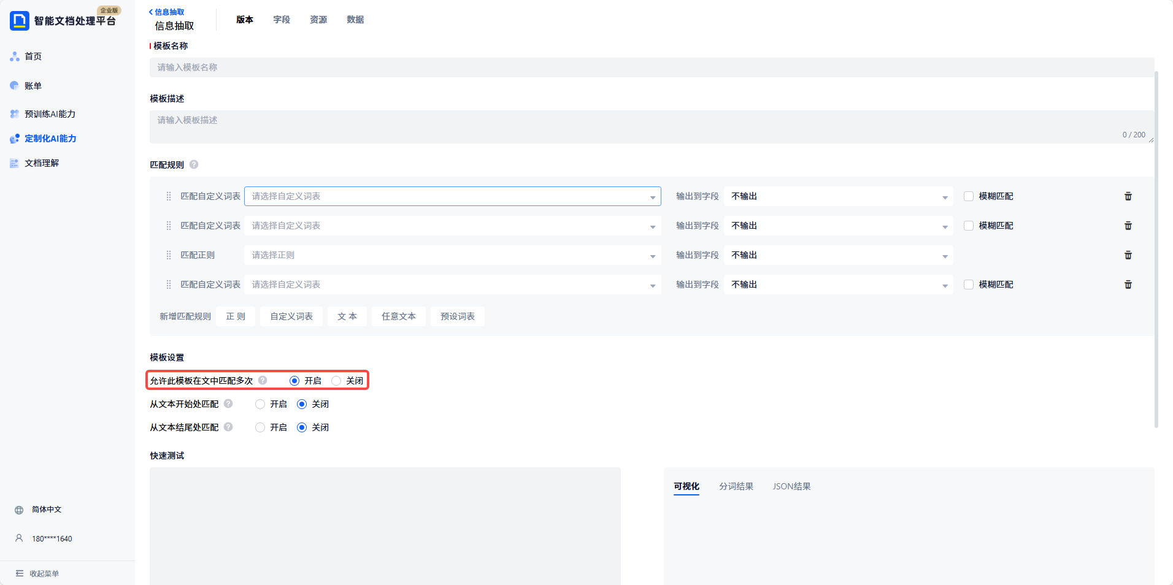The width and height of the screenshot is (1173, 585).
Task: Add a 文本 matching rule
Action: (347, 316)
